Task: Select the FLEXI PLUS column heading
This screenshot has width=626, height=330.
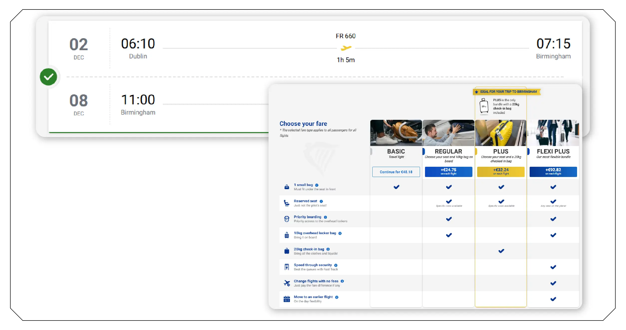Action: click(553, 151)
